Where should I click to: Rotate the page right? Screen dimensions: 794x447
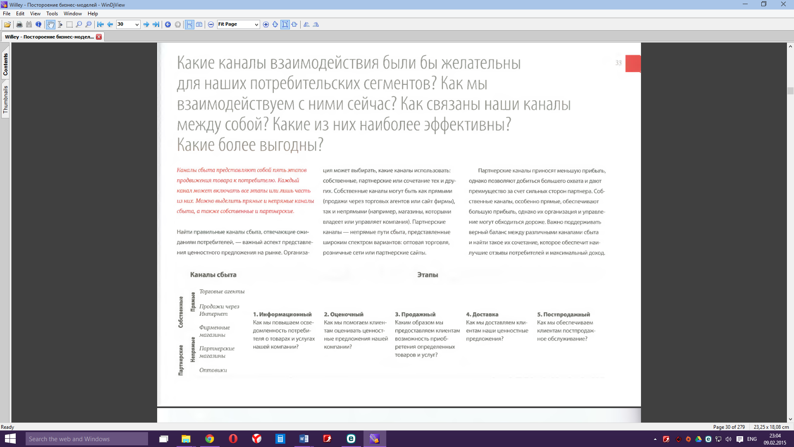coord(316,24)
